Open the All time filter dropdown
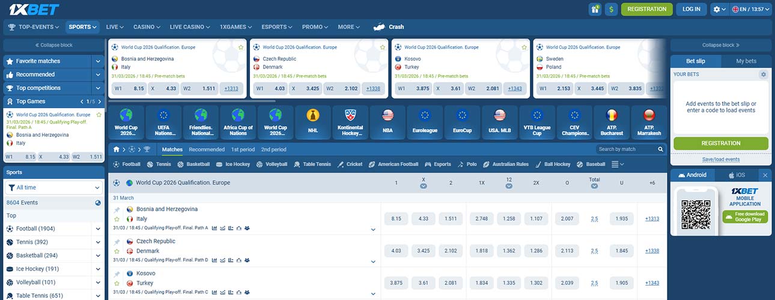Screen dimensions: 775x300 53,188
